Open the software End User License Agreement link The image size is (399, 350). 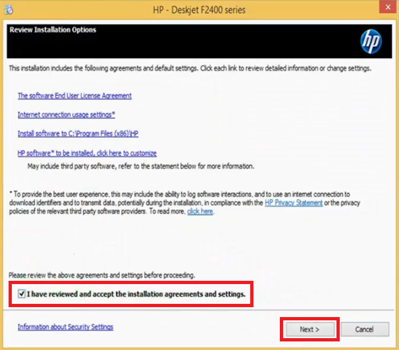[x=74, y=96]
